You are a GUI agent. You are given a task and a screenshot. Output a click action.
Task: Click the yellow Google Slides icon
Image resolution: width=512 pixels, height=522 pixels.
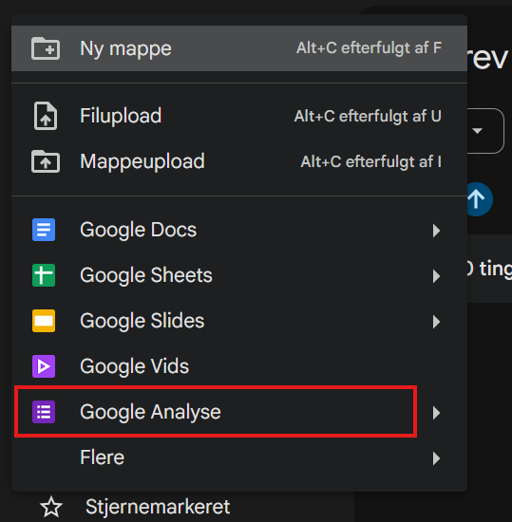pos(44,321)
